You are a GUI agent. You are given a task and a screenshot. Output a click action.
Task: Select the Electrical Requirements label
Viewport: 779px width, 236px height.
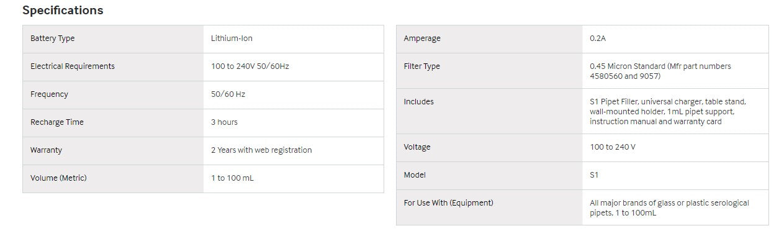(x=73, y=66)
